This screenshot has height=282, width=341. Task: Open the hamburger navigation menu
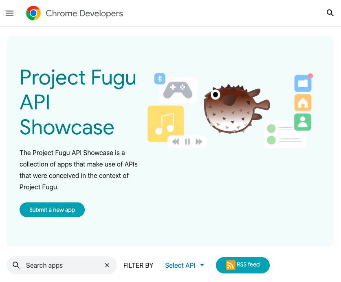tap(10, 13)
